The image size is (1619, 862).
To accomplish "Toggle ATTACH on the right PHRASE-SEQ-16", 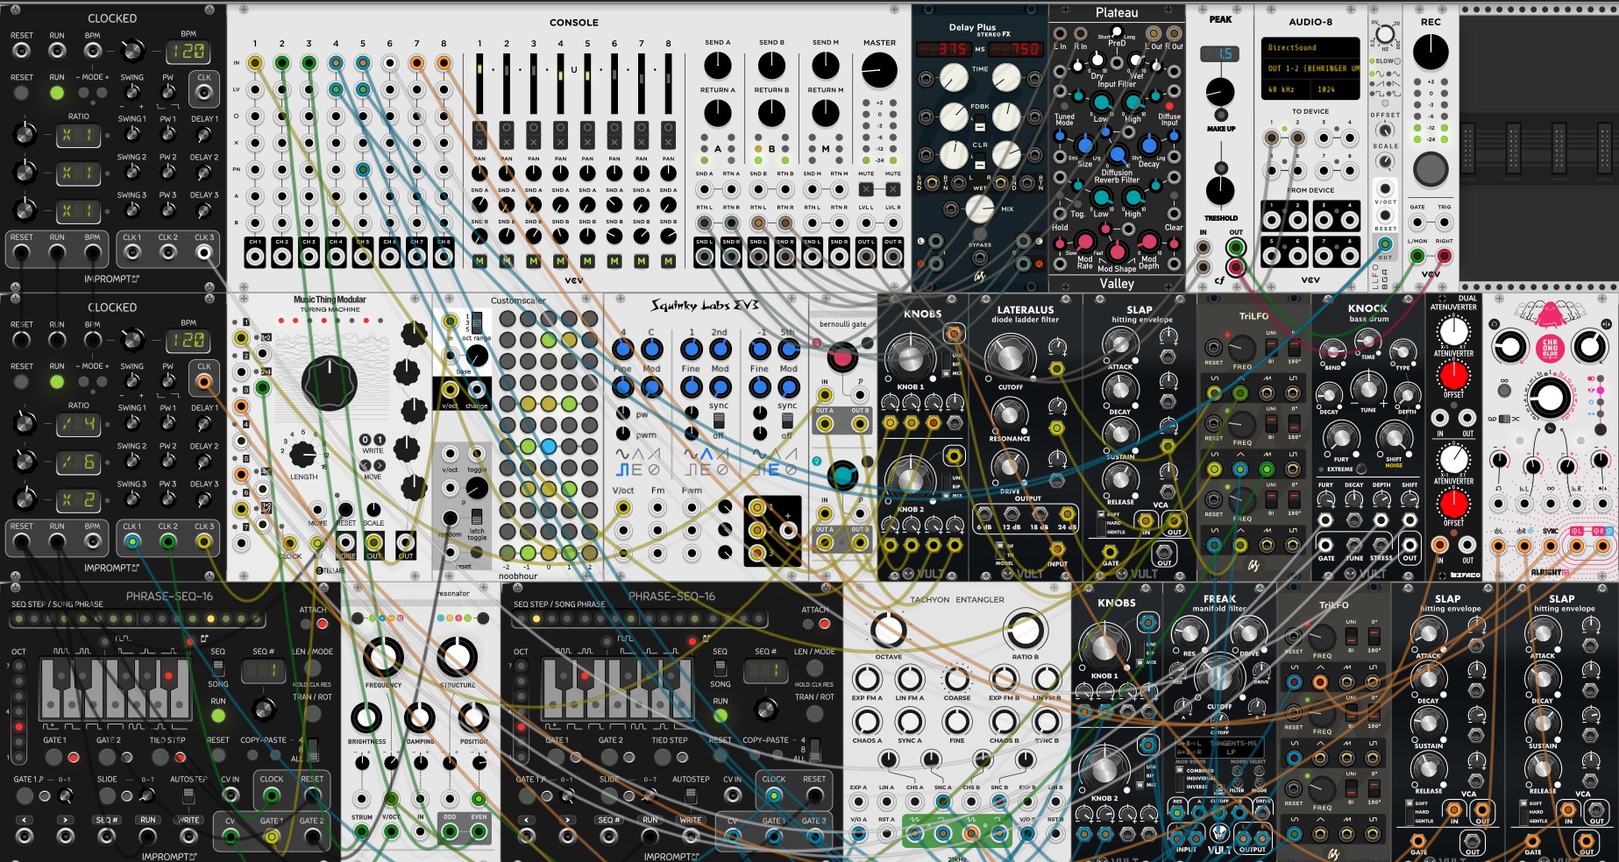I will (808, 624).
